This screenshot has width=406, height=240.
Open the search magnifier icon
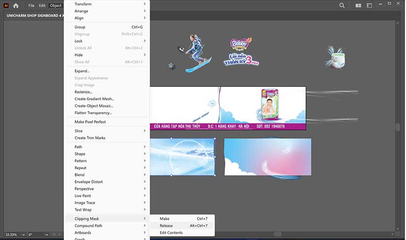[342, 5]
